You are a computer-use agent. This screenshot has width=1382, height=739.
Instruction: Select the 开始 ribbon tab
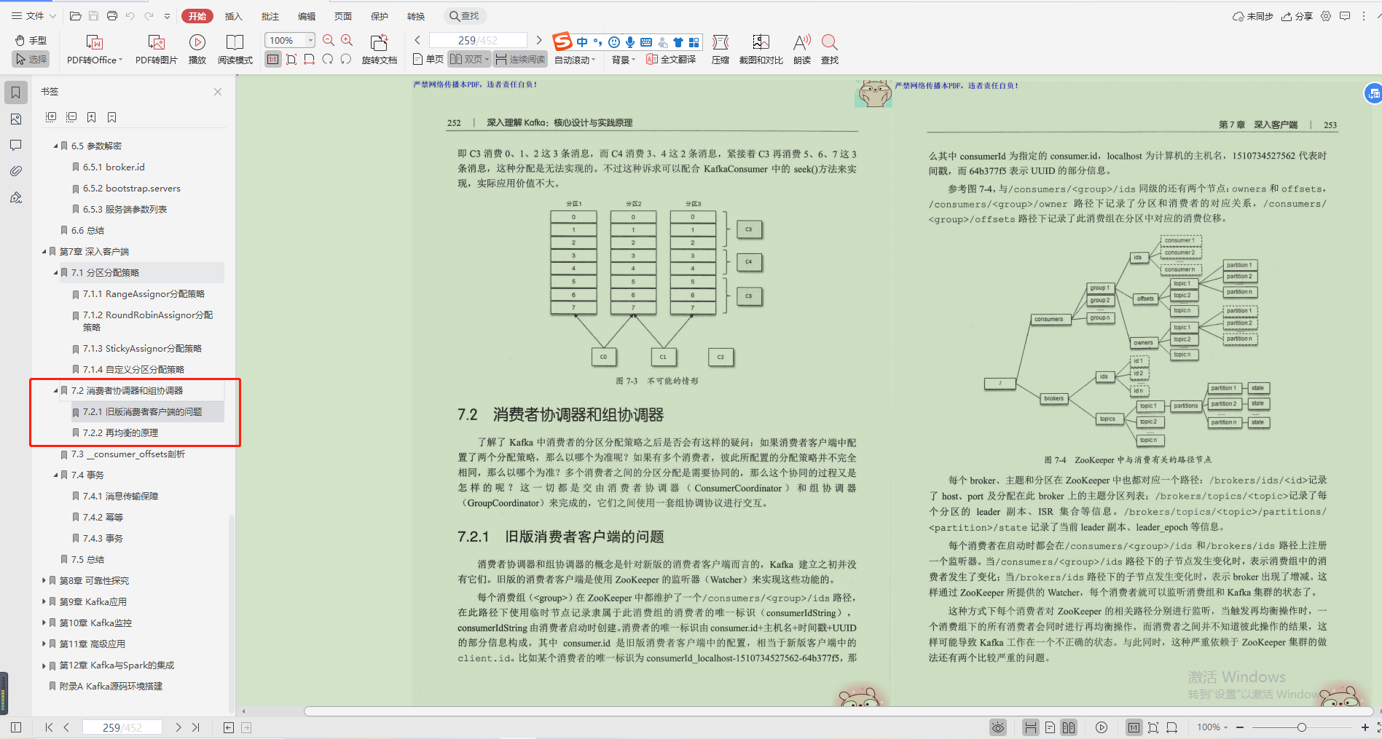click(197, 16)
